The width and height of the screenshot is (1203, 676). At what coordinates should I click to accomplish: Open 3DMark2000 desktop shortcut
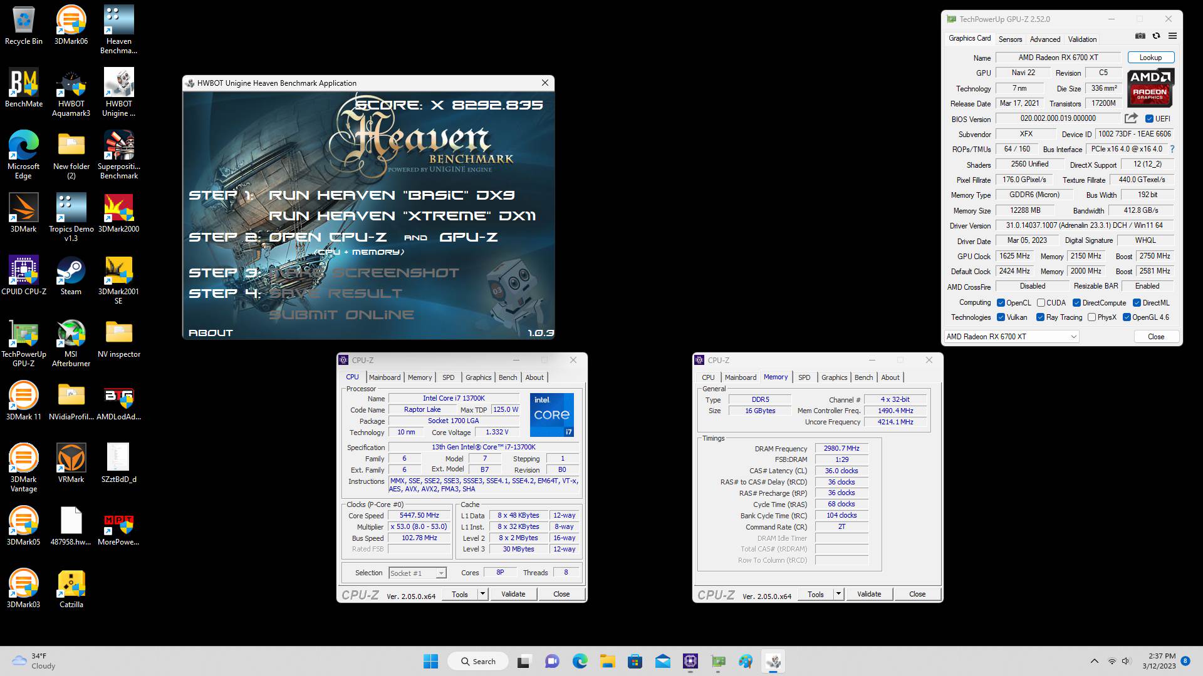tap(118, 213)
